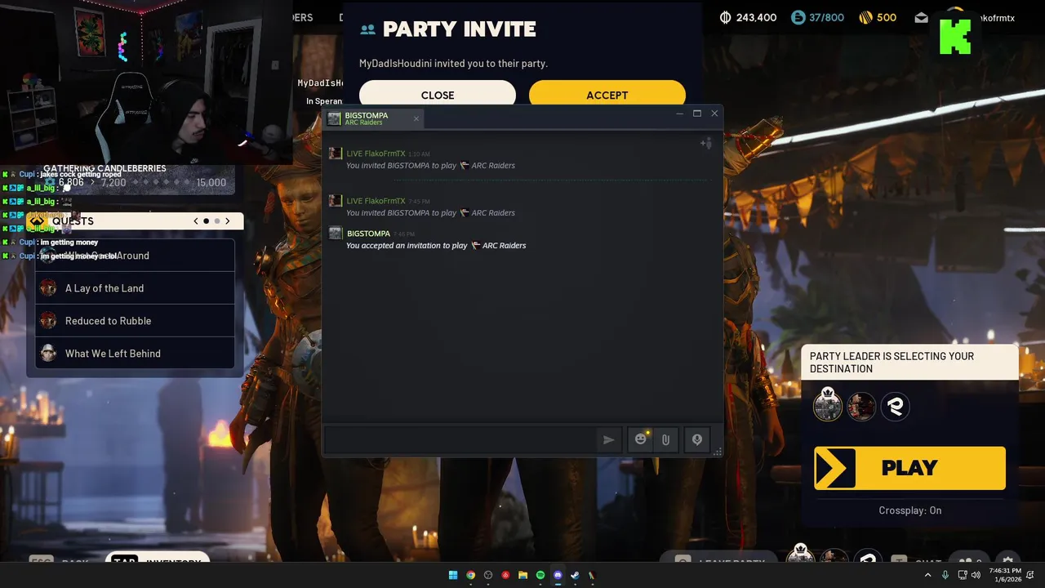Click the gold 500 currency icon
The image size is (1045, 588).
pyautogui.click(x=866, y=17)
